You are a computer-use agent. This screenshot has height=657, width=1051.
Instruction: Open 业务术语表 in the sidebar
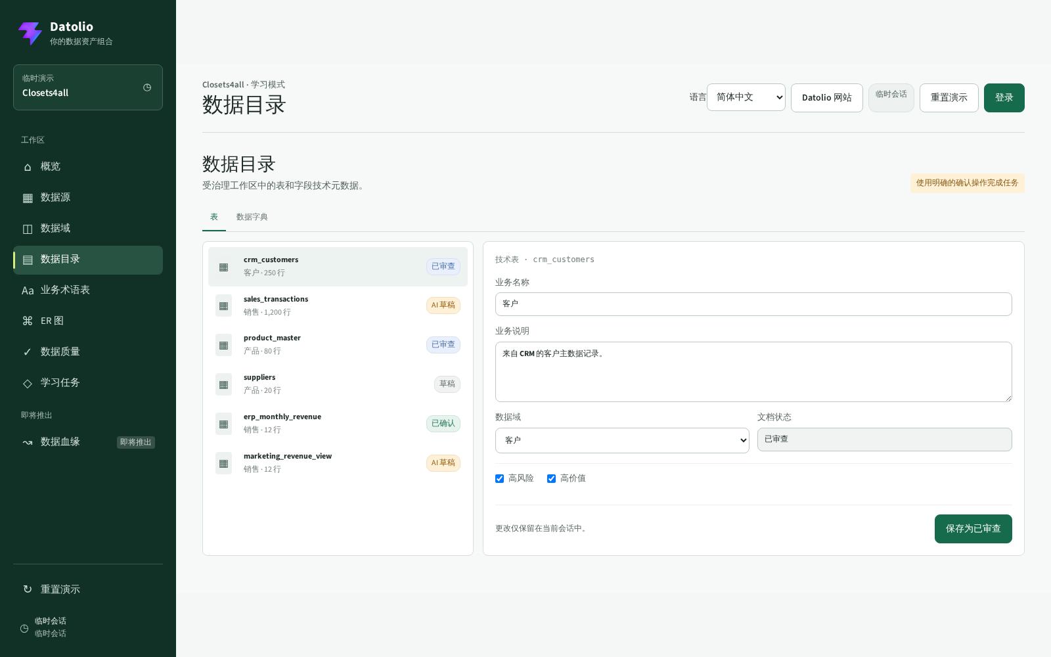click(x=88, y=290)
